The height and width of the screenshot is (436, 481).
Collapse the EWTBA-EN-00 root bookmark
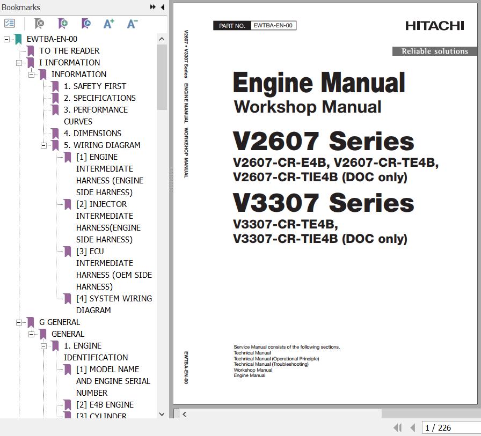pos(6,39)
